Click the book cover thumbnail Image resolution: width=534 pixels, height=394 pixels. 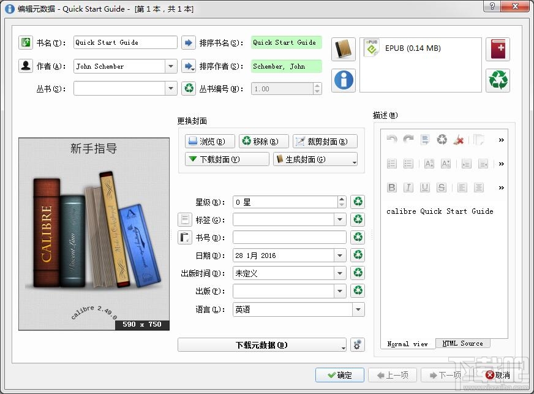[x=94, y=234]
